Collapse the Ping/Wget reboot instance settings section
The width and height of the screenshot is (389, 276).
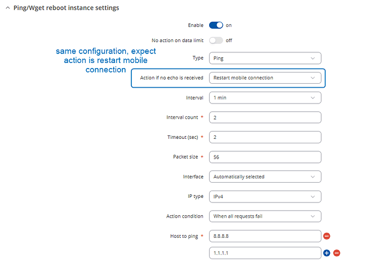7,8
